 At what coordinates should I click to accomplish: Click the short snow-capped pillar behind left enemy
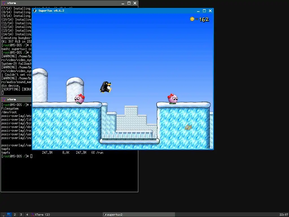(x=75, y=89)
